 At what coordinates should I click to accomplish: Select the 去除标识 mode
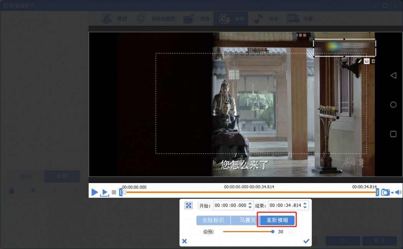point(213,220)
